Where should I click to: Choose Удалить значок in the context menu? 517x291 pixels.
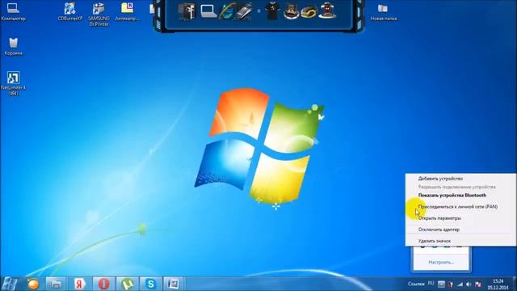point(435,241)
